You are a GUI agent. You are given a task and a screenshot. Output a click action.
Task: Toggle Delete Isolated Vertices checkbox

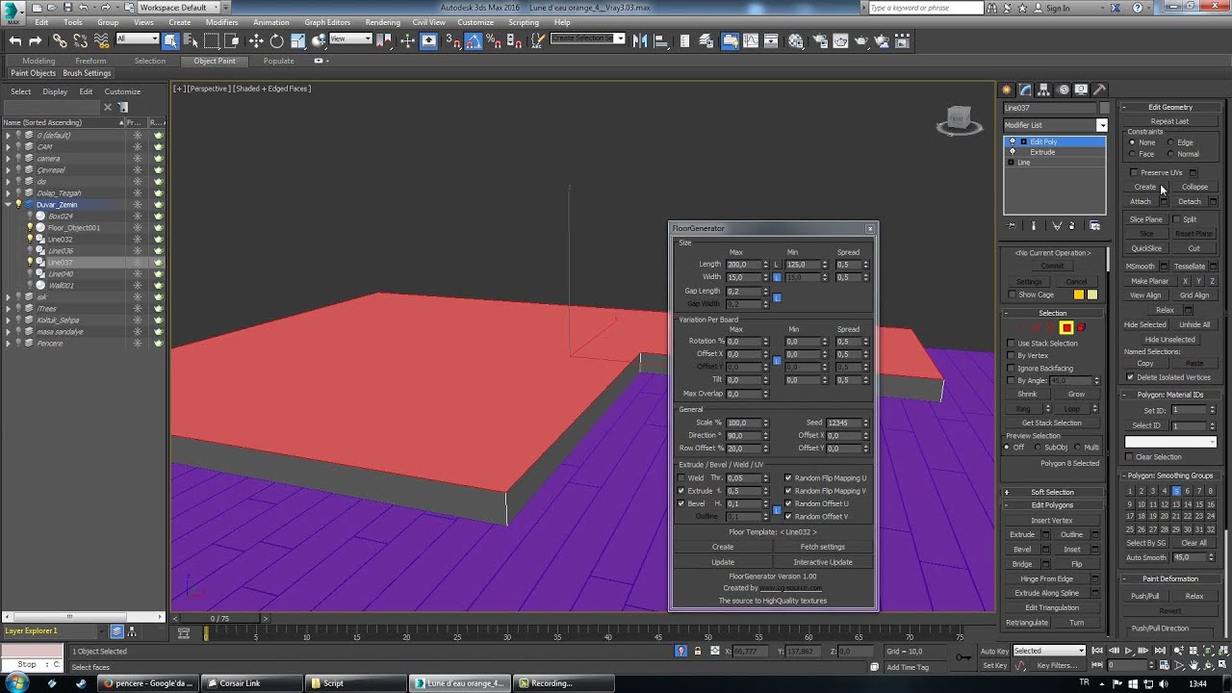coord(1130,377)
